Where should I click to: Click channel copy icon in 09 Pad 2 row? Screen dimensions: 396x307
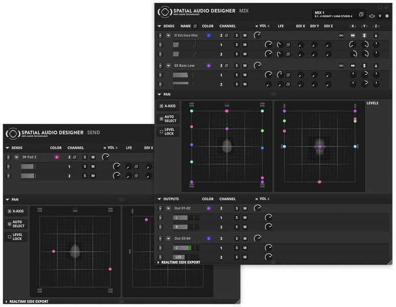(75, 157)
